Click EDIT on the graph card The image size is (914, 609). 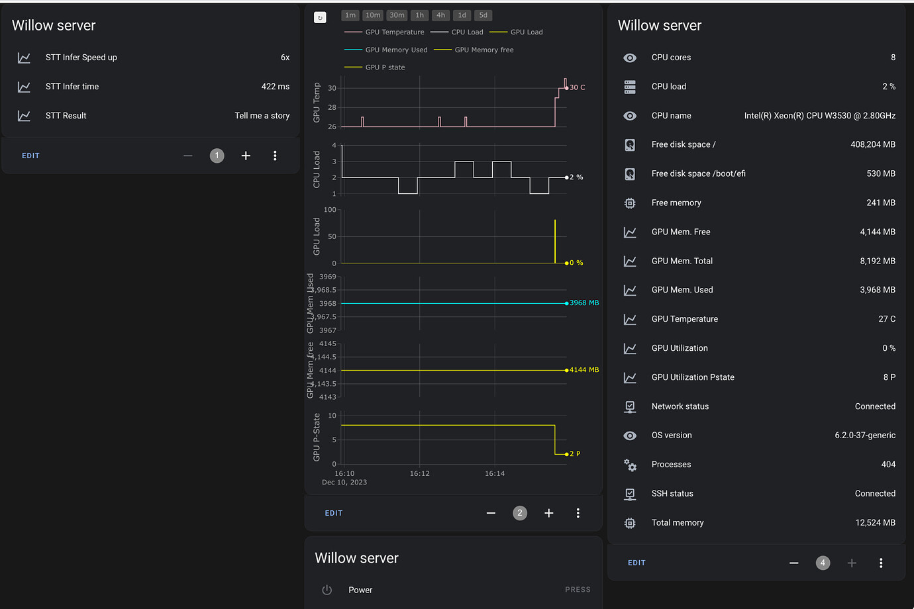click(x=334, y=513)
